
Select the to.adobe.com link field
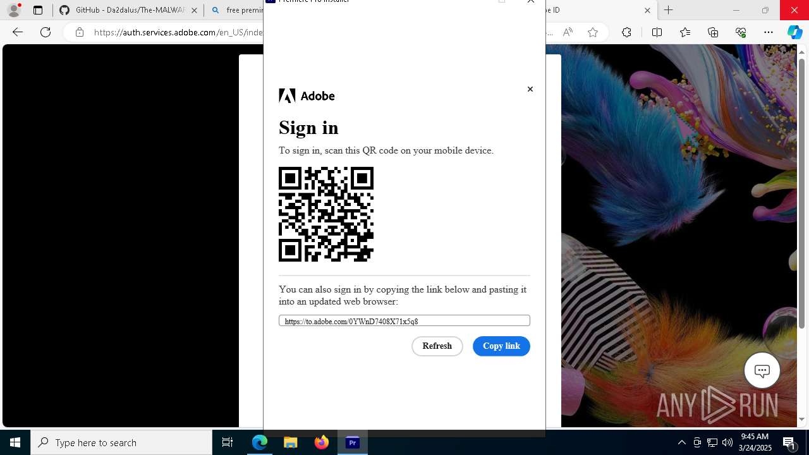pyautogui.click(x=404, y=321)
